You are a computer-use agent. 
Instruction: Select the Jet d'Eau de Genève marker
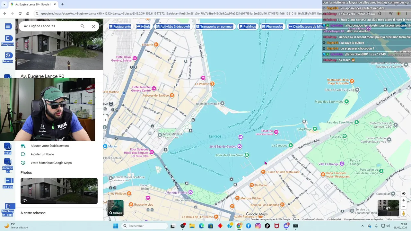coord(240,147)
